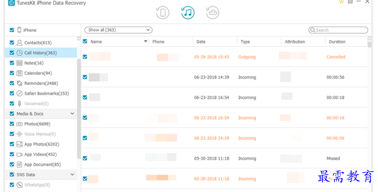
Task: Select the 05-30-2018 11:18 black date cell
Action: pos(212,158)
